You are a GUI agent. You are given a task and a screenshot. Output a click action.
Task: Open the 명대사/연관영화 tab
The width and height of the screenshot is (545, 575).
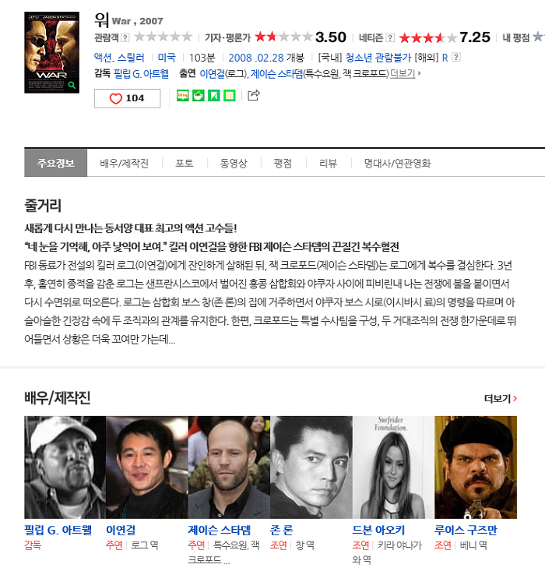[x=397, y=163]
